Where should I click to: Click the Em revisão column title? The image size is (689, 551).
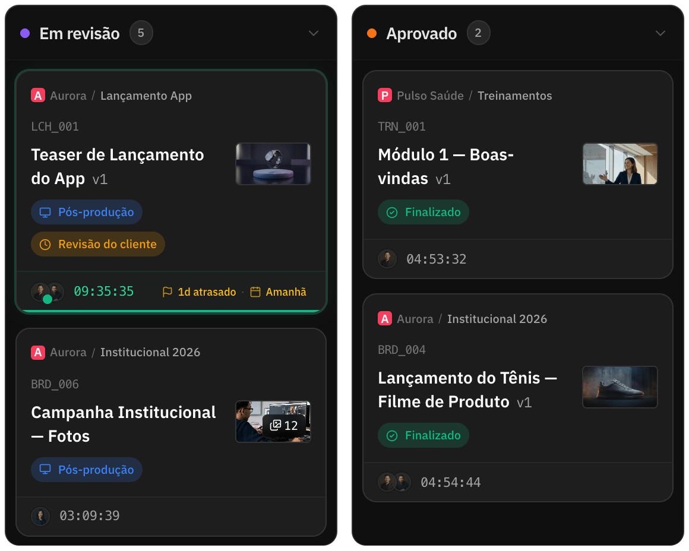coord(80,33)
